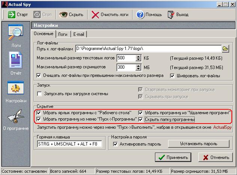Viewport: 237px width, 175px height.
Task: Switch to the Основные tab
Action: [43, 34]
